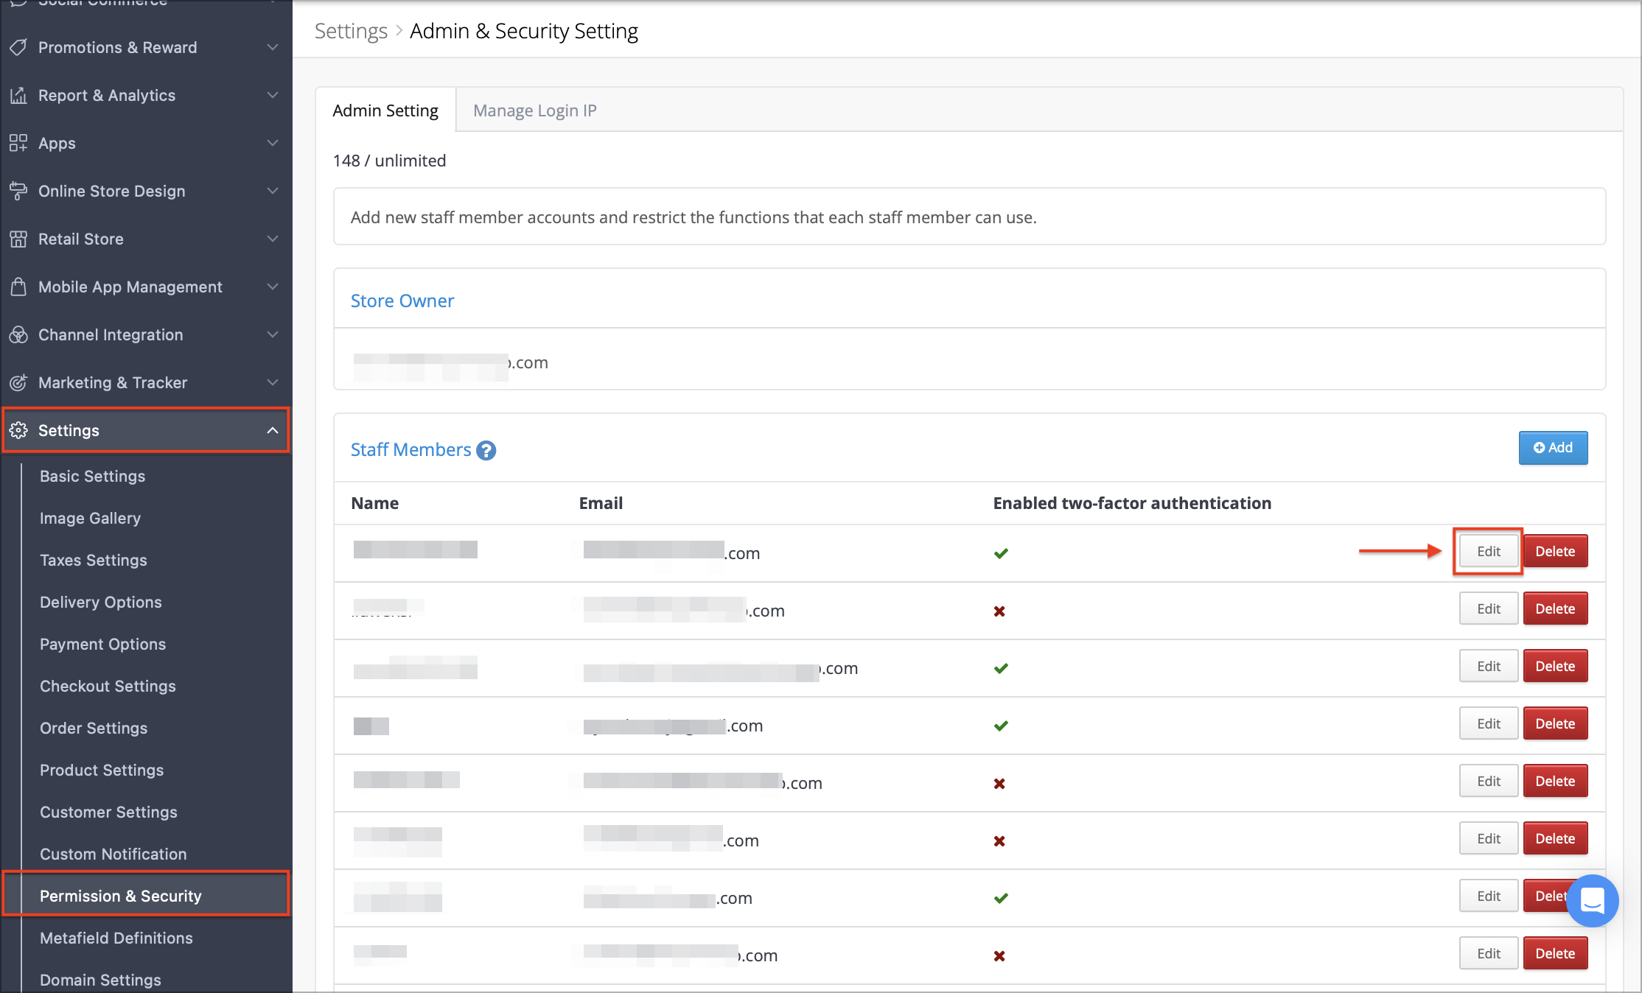
Task: Open Custom Notification in sidebar
Action: [x=113, y=854]
